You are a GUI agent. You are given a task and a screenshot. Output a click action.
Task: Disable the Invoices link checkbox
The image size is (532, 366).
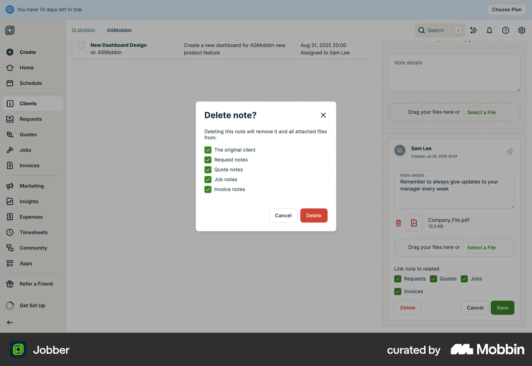coord(398,291)
